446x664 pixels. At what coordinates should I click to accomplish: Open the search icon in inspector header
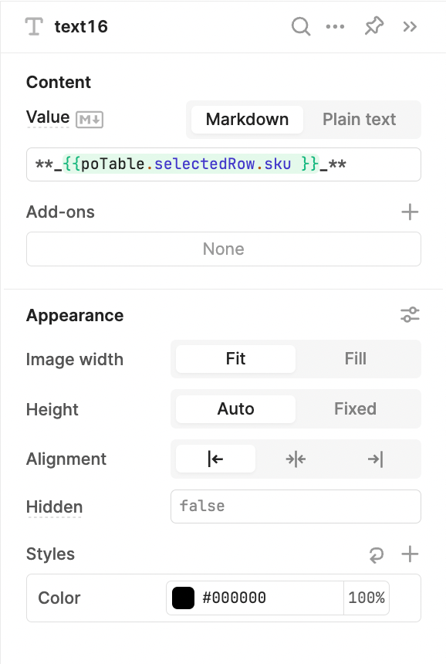pyautogui.click(x=301, y=27)
